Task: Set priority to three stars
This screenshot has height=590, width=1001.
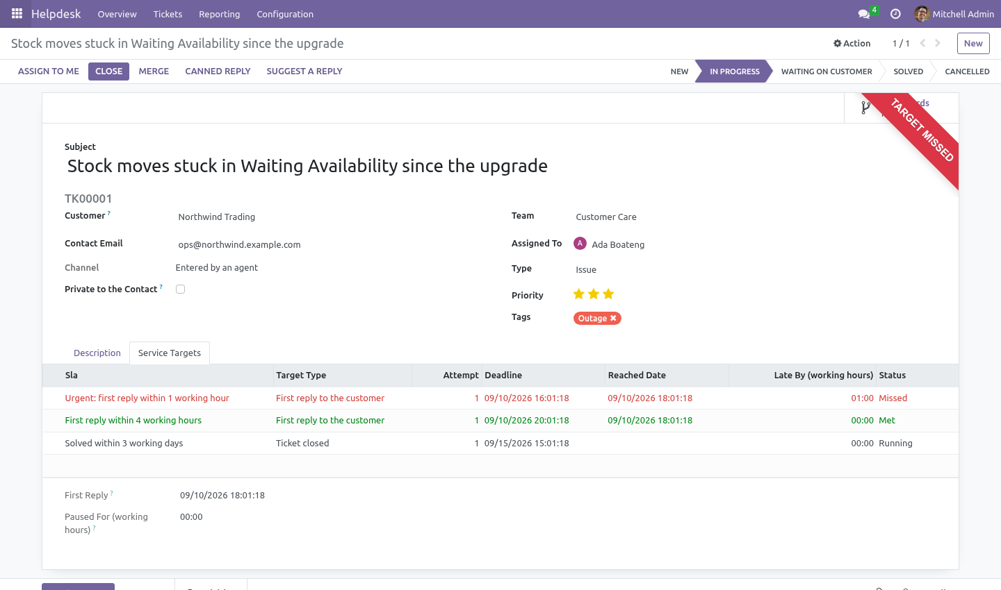Action: coord(608,294)
